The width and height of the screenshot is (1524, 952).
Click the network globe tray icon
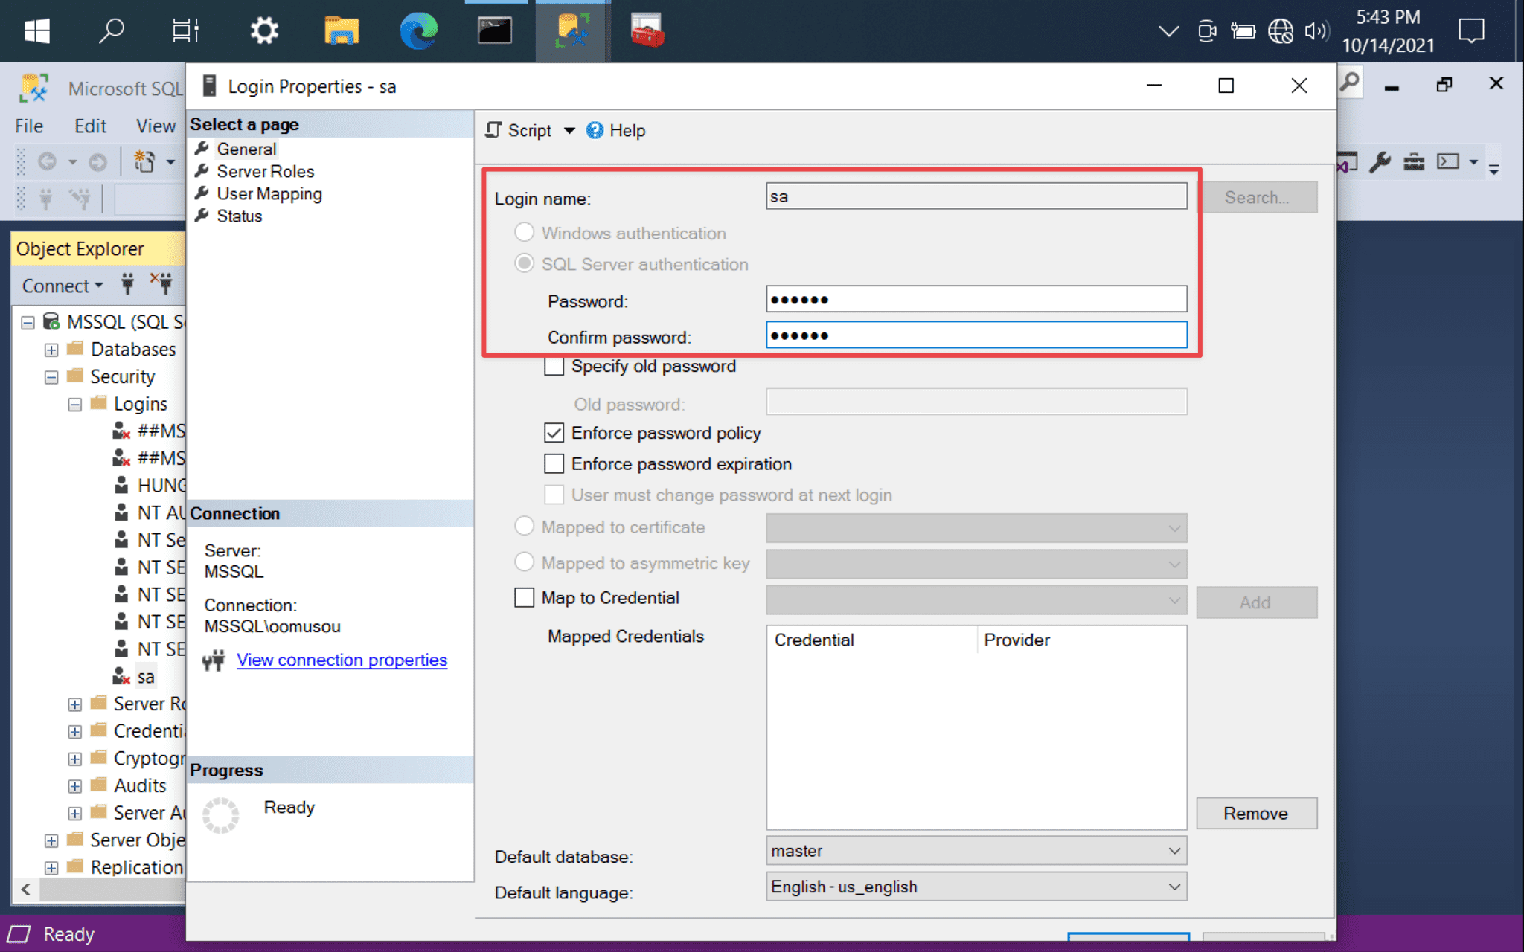point(1281,30)
